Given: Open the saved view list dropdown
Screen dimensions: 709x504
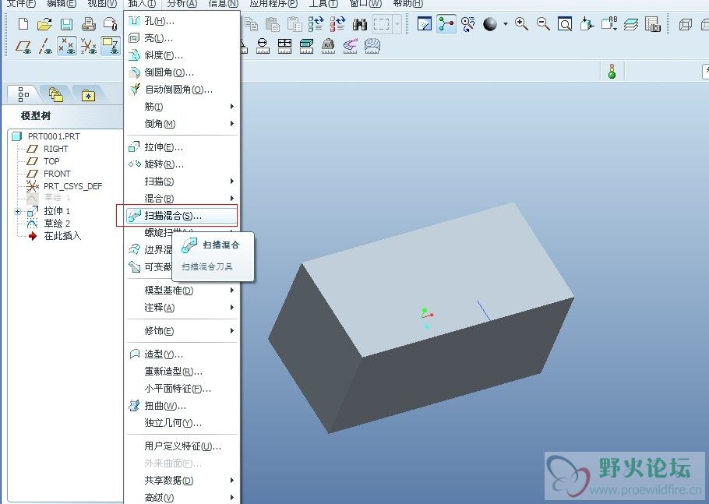Looking at the screenshot, I should tap(609, 24).
